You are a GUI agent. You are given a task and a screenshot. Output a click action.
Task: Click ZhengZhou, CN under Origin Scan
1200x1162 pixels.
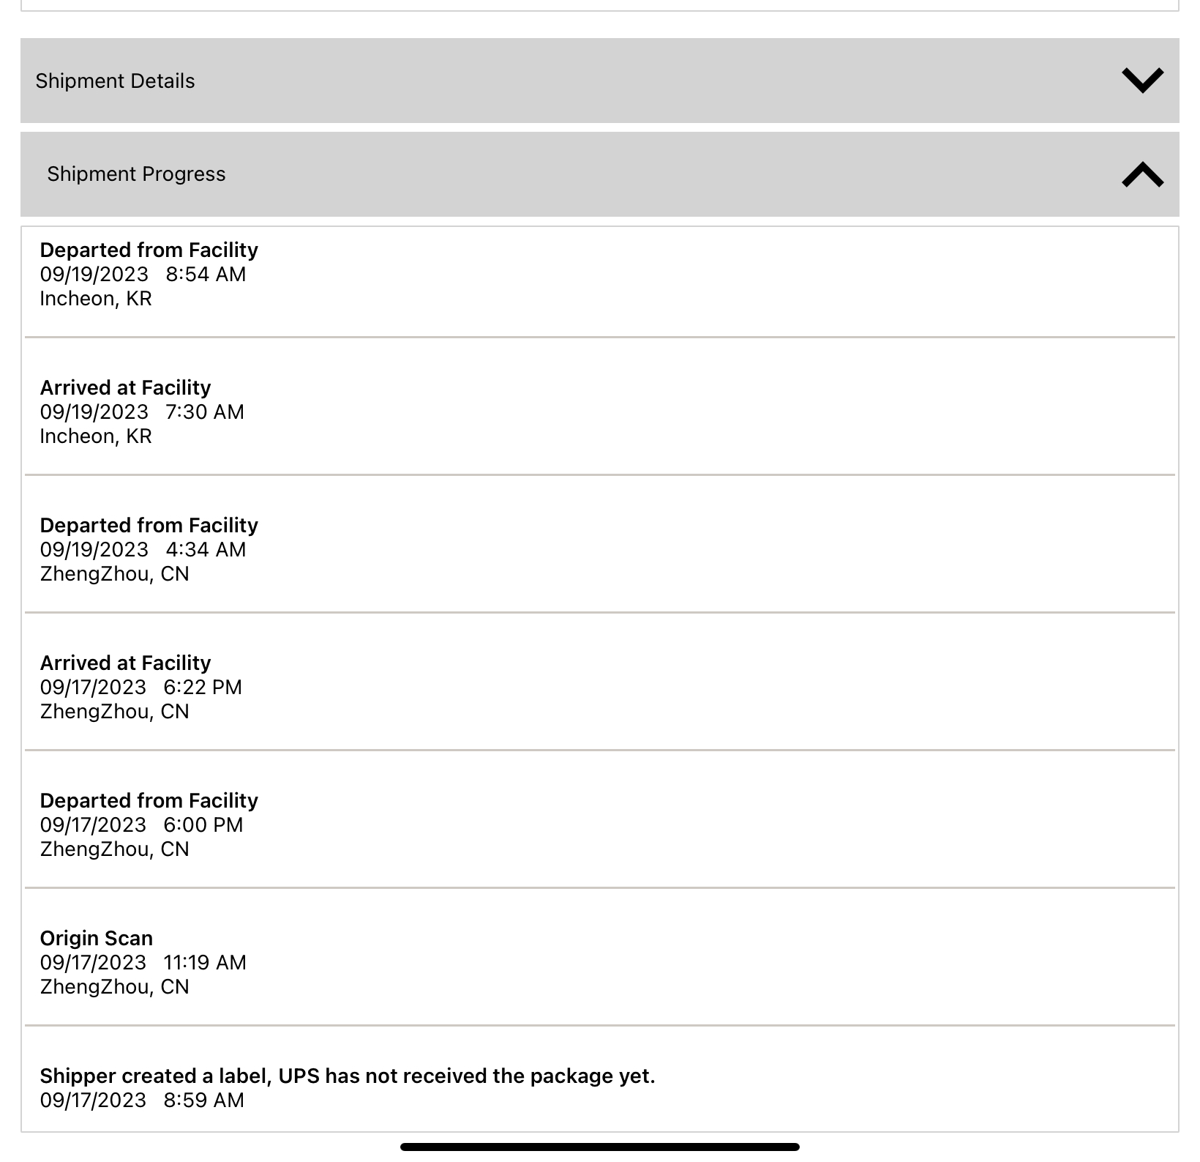click(115, 987)
